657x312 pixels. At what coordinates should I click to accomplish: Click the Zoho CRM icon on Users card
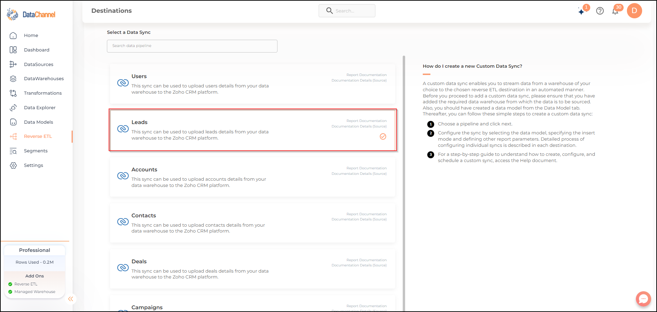[123, 83]
